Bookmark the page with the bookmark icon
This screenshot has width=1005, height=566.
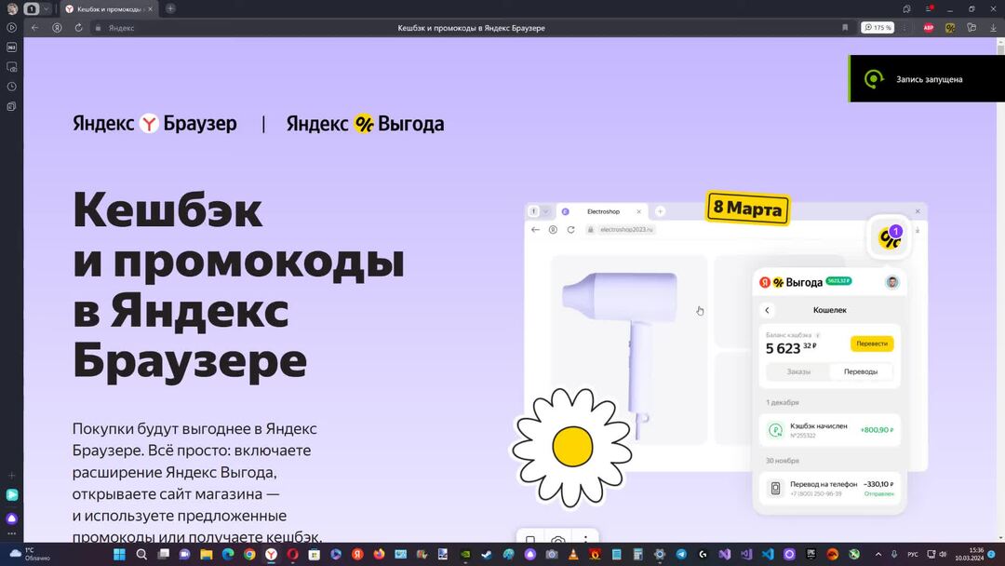pos(845,28)
